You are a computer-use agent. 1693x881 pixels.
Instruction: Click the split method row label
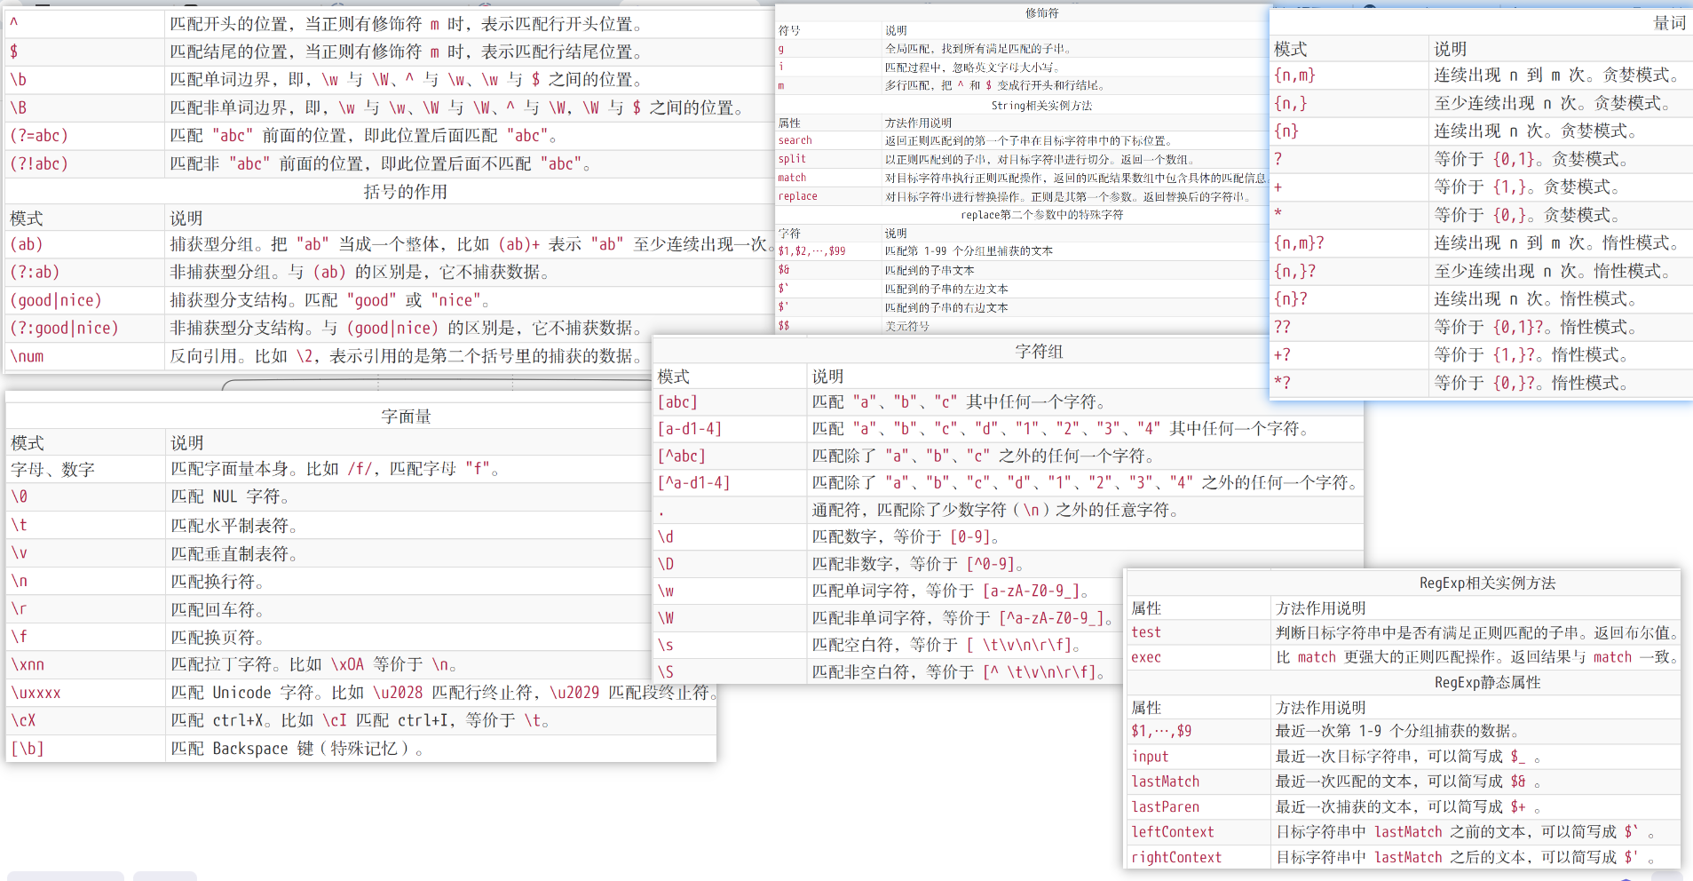793,159
